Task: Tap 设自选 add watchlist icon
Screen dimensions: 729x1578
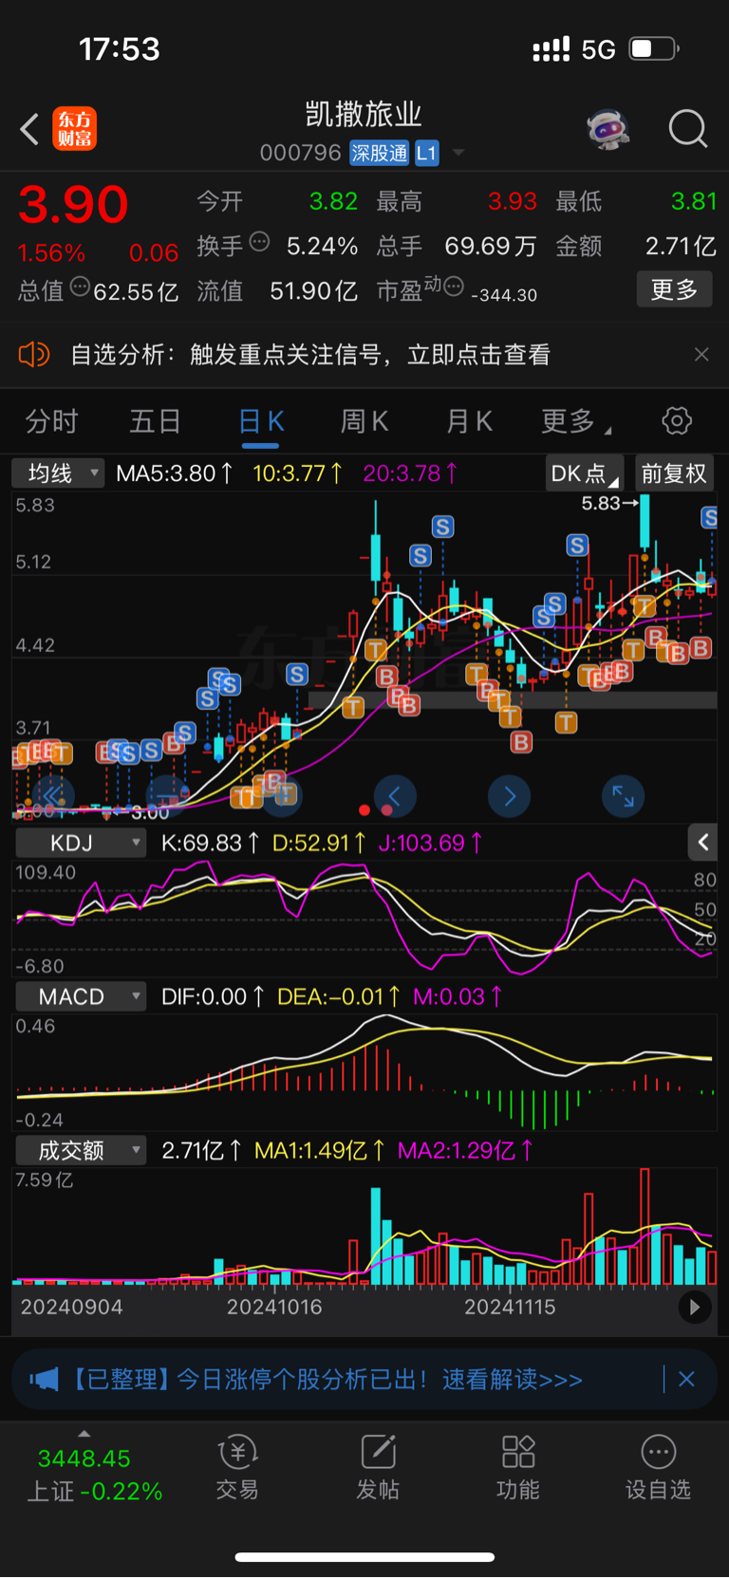Action: pos(658,1467)
